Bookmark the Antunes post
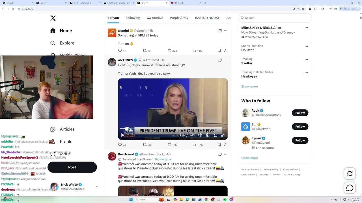The image size is (362, 203). click(x=219, y=145)
